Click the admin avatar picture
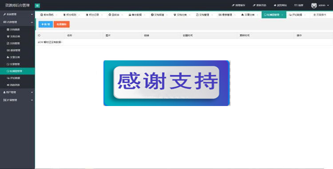The image size is (333, 169). pos(314,5)
